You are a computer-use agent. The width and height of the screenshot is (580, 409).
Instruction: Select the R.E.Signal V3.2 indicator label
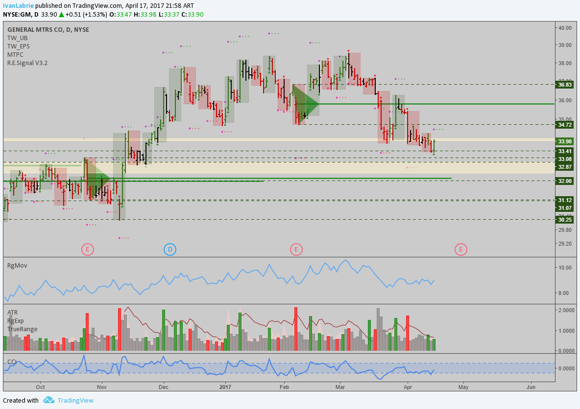27,63
